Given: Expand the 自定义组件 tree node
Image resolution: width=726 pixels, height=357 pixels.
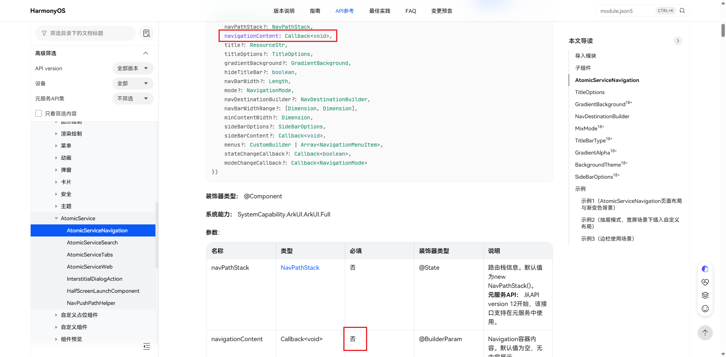Looking at the screenshot, I should 56,327.
